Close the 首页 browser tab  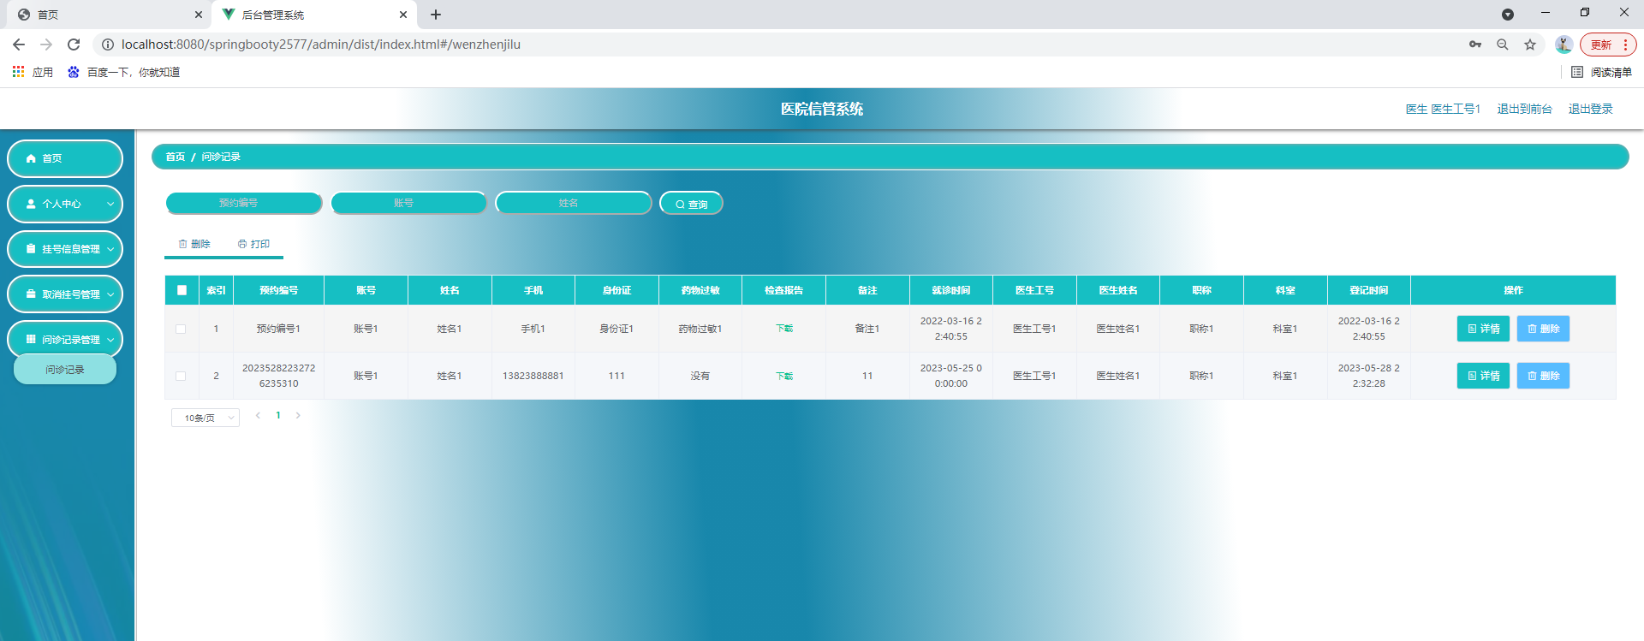pos(199,15)
